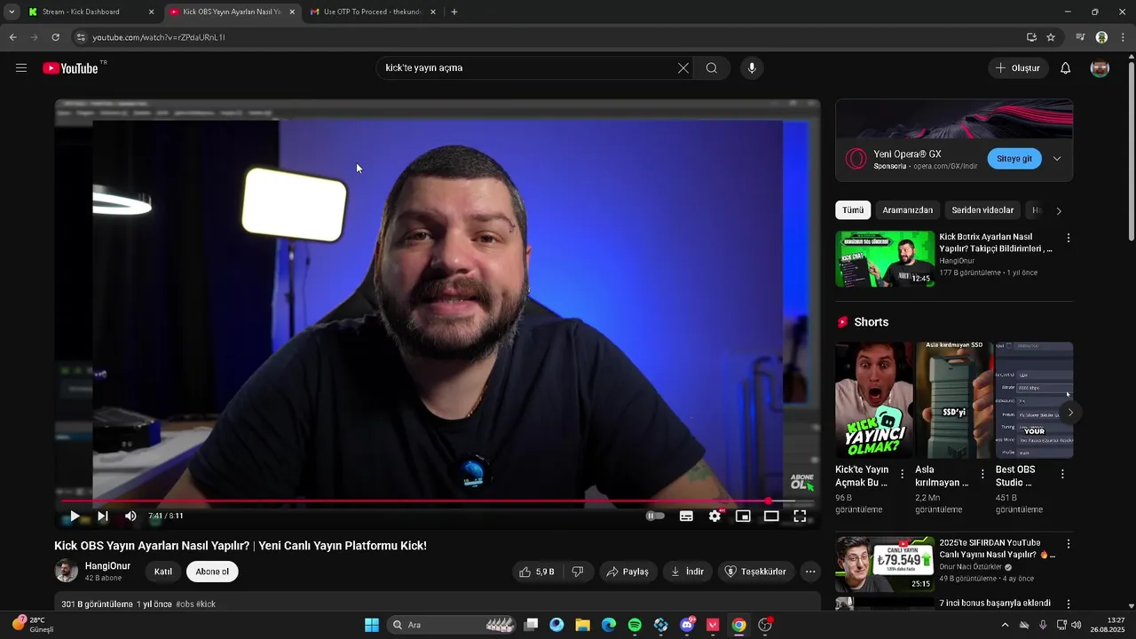Open Discord from the taskbar
1136x639 pixels.
[x=687, y=625]
